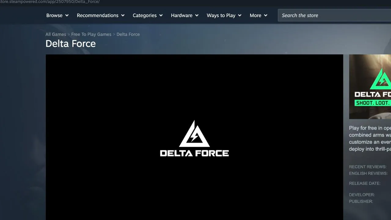
Task: Open Free To Play Games breadcrumb
Action: pos(91,34)
